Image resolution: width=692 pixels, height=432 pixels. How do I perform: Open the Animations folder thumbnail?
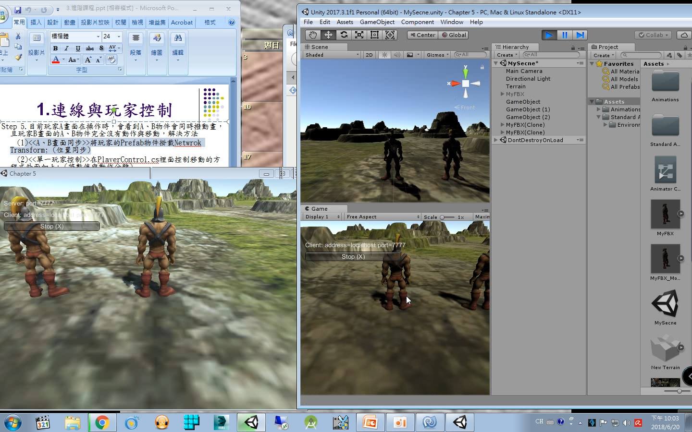pyautogui.click(x=665, y=82)
